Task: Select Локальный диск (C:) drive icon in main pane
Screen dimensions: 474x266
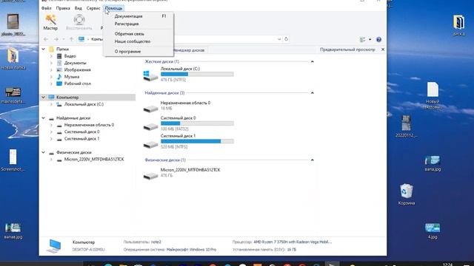Action: pos(150,75)
